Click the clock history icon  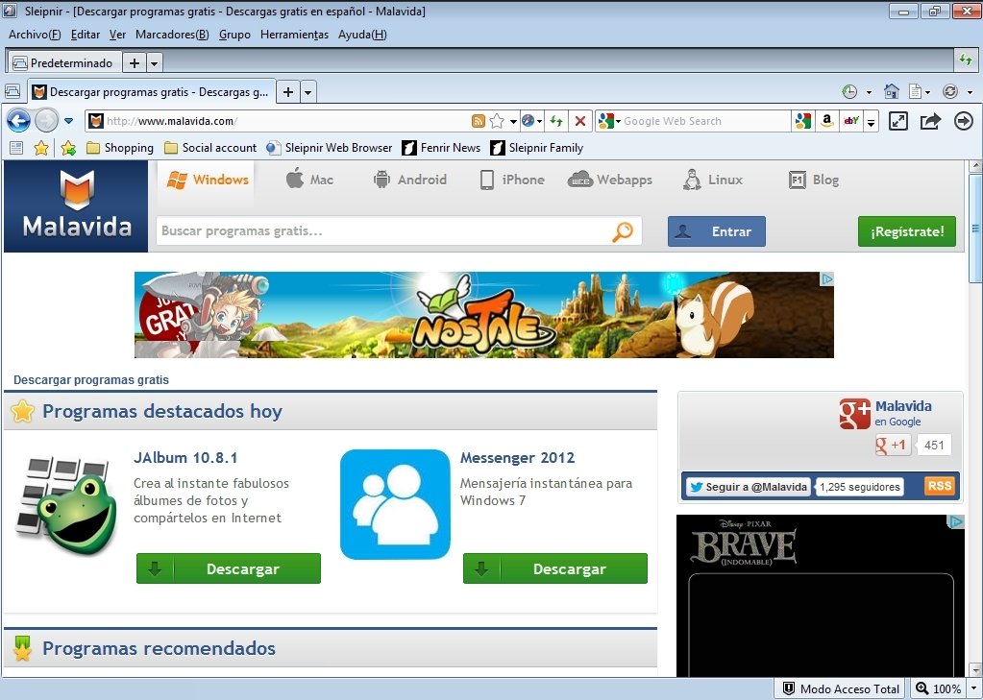tap(849, 92)
